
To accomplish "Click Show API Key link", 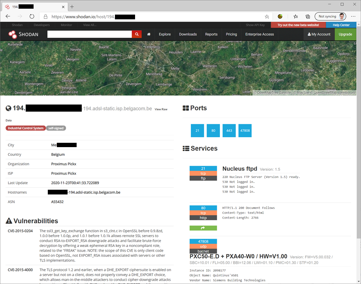I will tap(255, 25).
